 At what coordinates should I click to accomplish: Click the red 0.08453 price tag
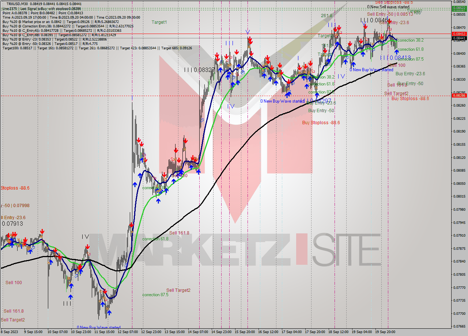(x=459, y=34)
